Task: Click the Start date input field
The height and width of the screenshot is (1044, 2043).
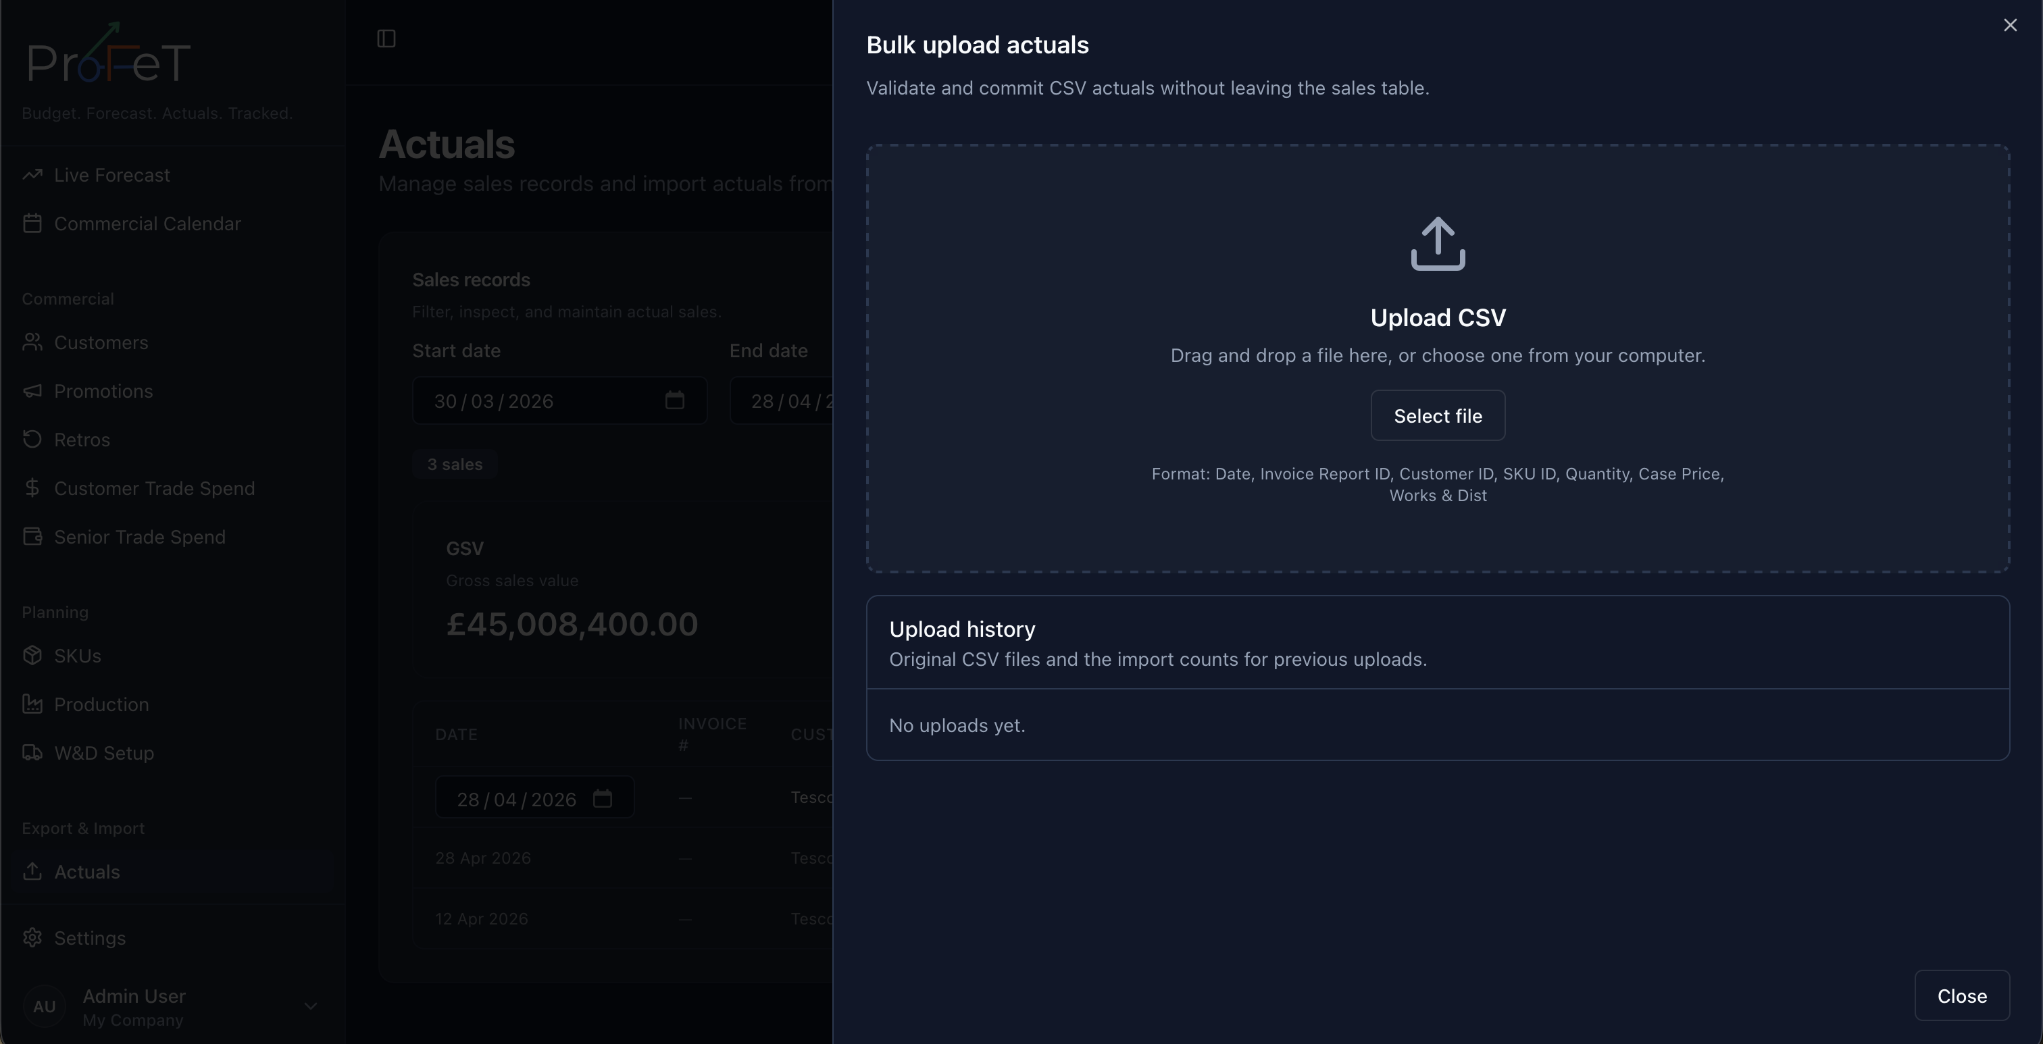Action: [559, 401]
